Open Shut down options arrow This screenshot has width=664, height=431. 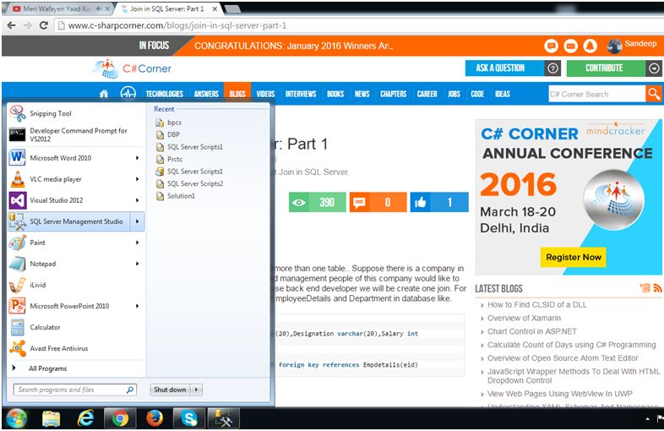[x=196, y=390]
